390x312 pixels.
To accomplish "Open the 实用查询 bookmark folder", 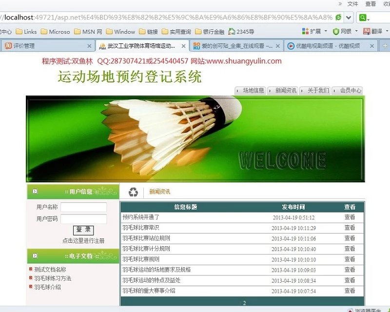I will pos(176,32).
